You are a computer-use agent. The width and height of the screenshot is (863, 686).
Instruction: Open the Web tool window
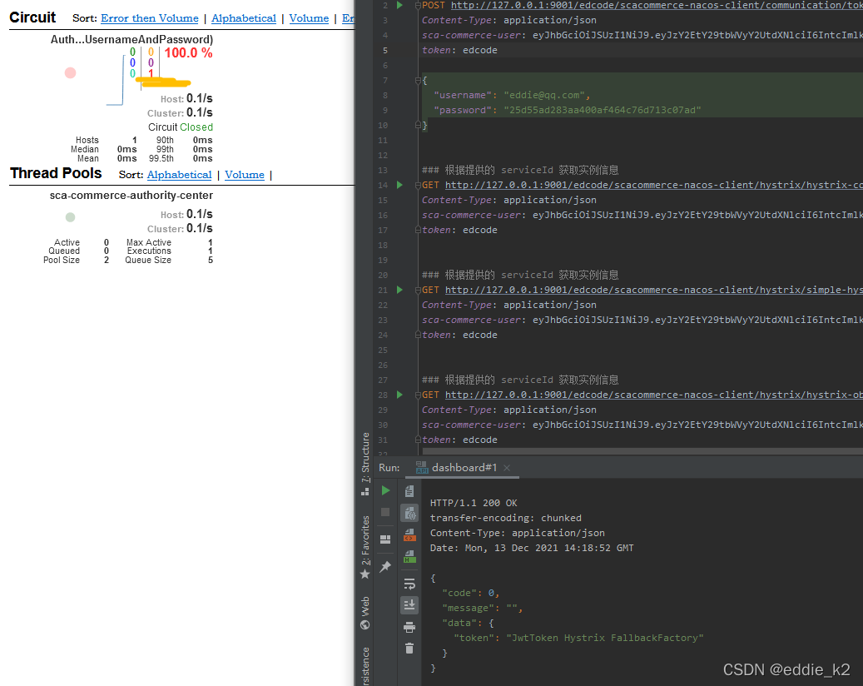coord(365,612)
